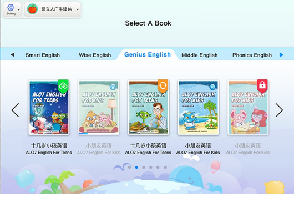Select the fourth page indicator dot
The height and width of the screenshot is (202, 294).
(151, 167)
